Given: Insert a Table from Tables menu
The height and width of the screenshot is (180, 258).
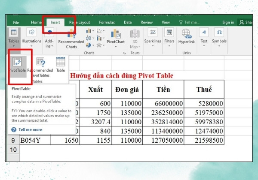Looking at the screenshot, I should (x=61, y=65).
